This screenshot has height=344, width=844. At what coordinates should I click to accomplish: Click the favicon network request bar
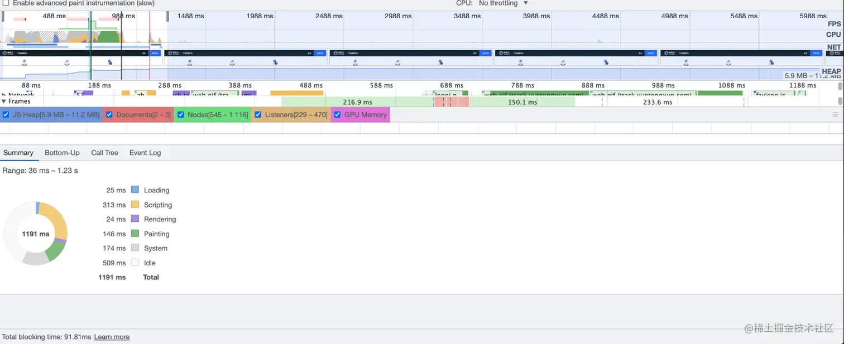coord(774,94)
